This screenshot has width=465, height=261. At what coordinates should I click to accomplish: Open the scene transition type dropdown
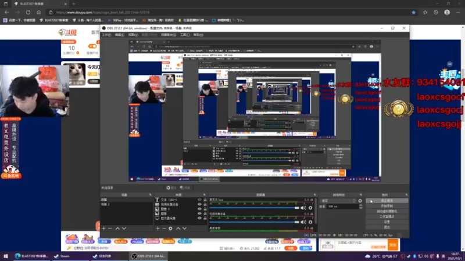[x=338, y=201]
